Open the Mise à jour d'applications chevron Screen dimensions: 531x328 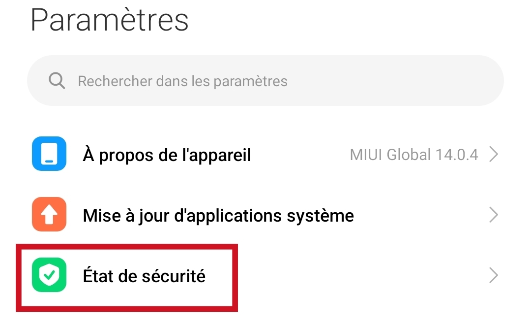click(494, 215)
